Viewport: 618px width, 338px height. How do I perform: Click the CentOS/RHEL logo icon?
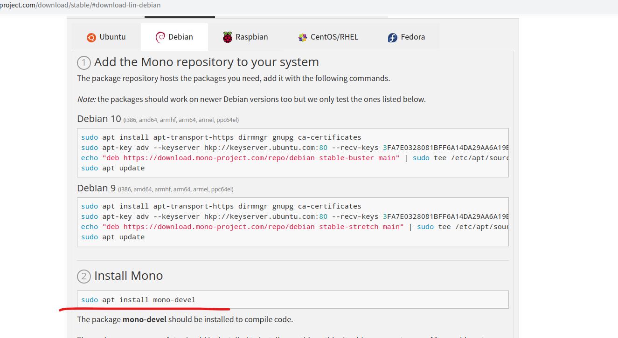(303, 37)
